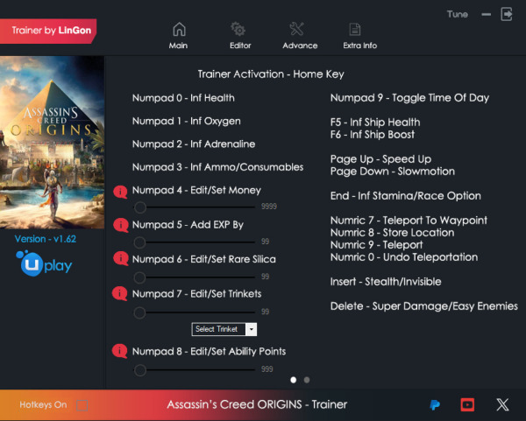Click the Uplay logo
Screen dimensions: 526x421
44,263
